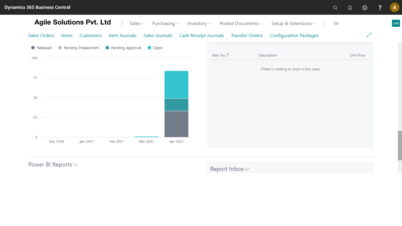This screenshot has height=226, width=402.
Task: Click the 'There is nothing to show' message
Action: pos(290,69)
